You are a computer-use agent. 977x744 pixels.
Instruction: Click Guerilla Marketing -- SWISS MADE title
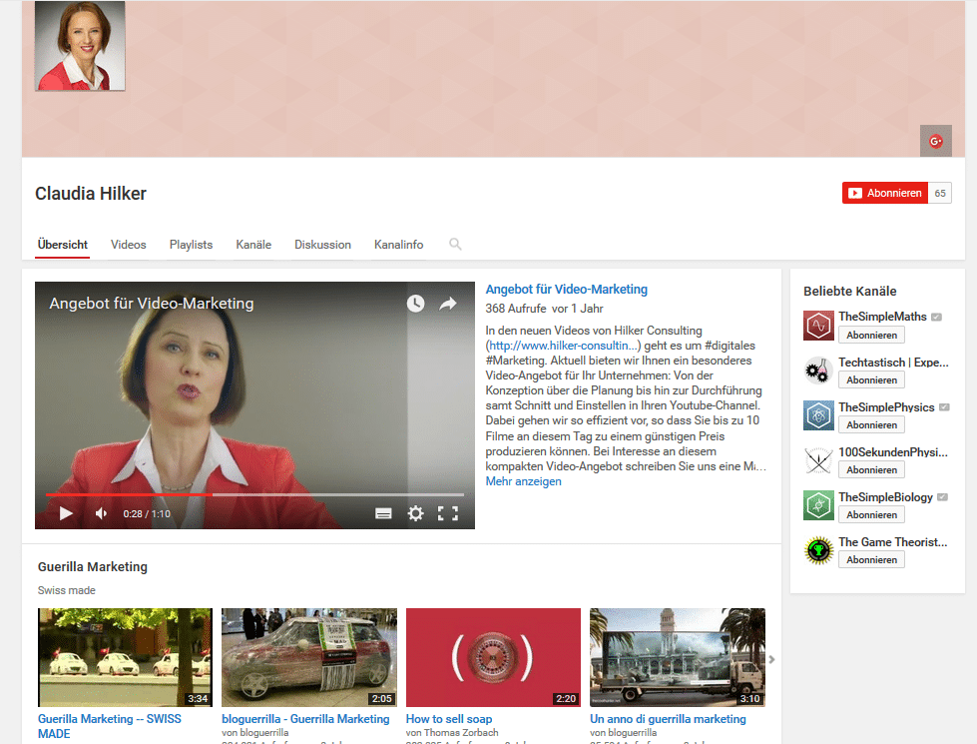[110, 726]
